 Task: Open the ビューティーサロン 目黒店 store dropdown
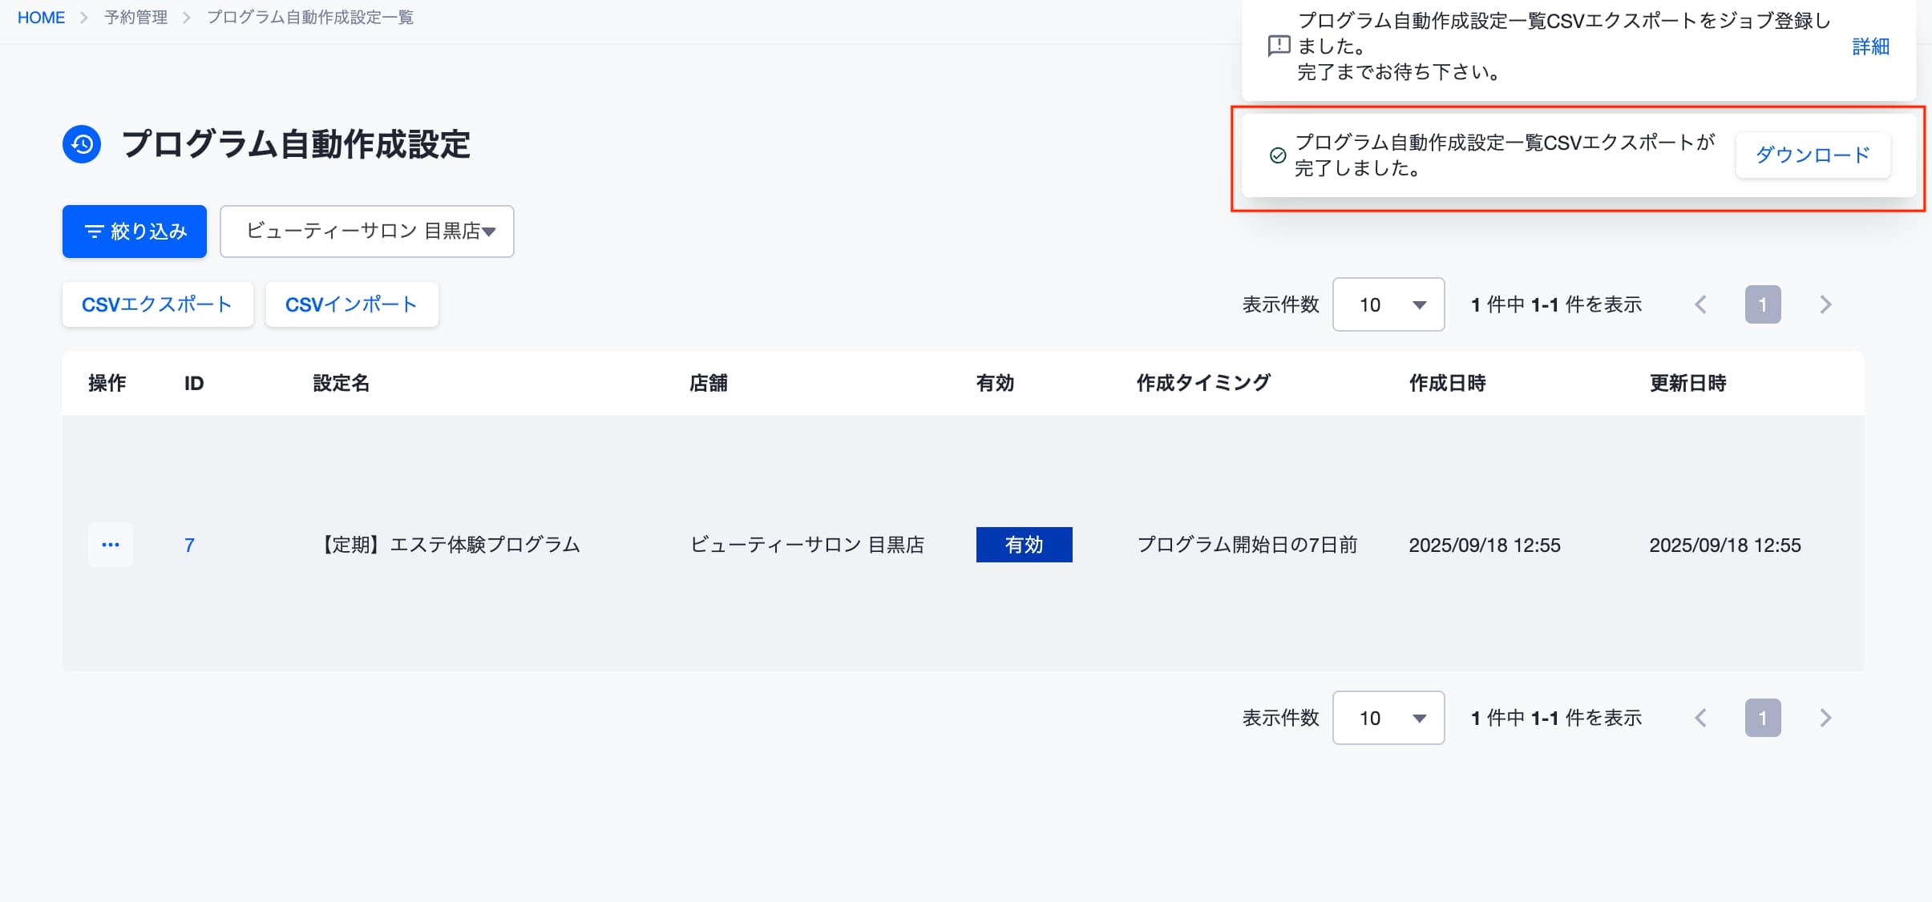coord(367,232)
